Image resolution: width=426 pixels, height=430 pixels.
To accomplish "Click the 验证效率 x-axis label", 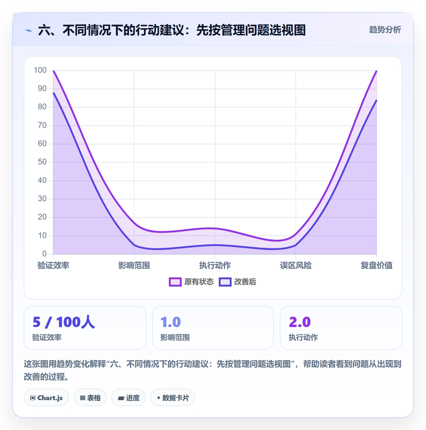I will click(x=53, y=266).
